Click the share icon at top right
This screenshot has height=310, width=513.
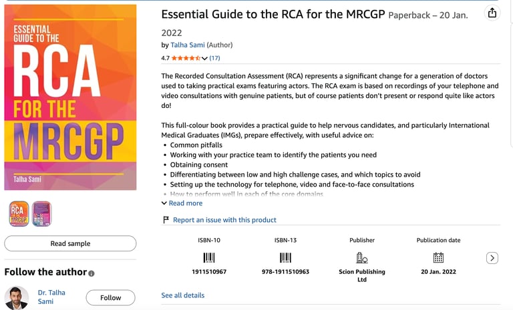(492, 13)
